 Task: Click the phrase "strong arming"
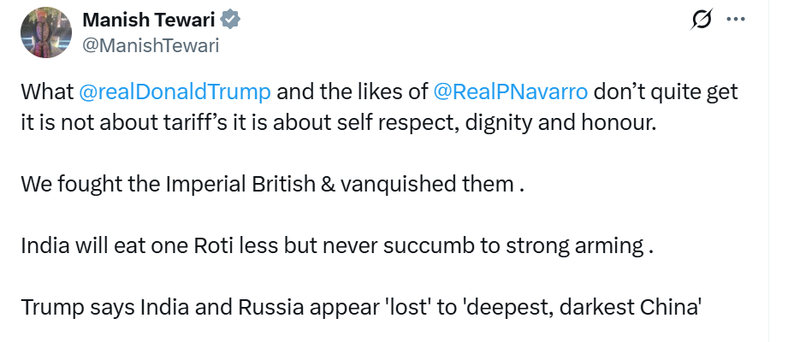pos(574,247)
